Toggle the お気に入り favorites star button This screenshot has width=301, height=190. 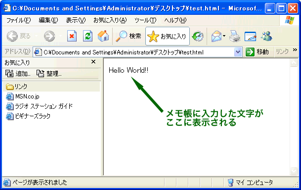tap(168, 36)
